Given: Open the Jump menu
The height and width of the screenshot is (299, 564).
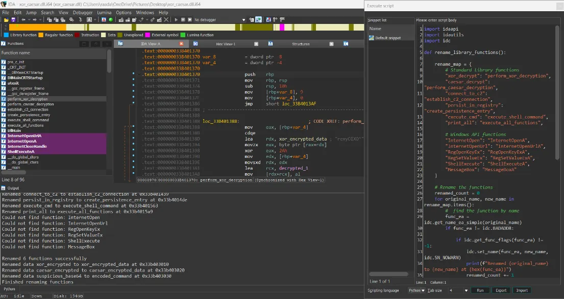Looking at the screenshot, I should (x=31, y=13).
